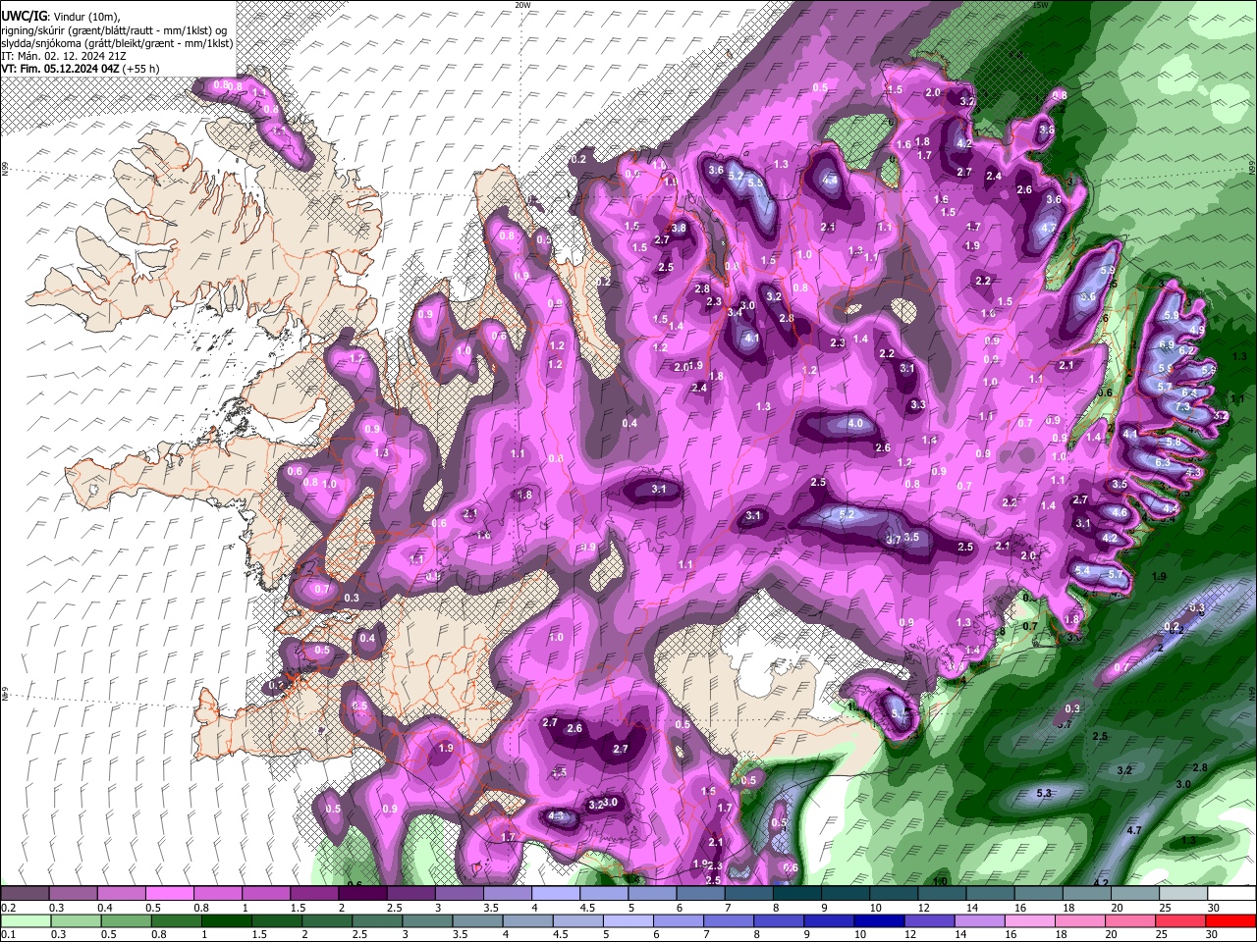
Task: Click the dark teal 8 swatch in upper legend
Action: (x=796, y=893)
